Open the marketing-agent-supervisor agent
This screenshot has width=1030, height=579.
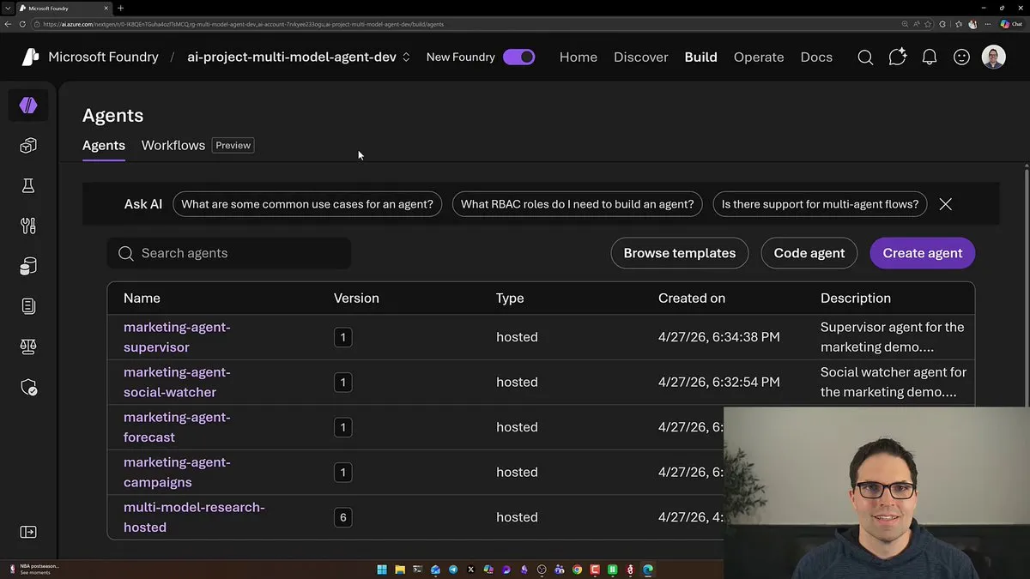pos(177,337)
